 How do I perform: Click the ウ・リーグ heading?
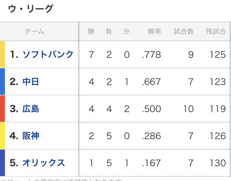pos(30,9)
